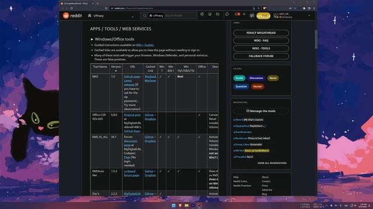This screenshot has width=373, height=209.
Task: Filter posts by Guide flair
Action: point(239,78)
